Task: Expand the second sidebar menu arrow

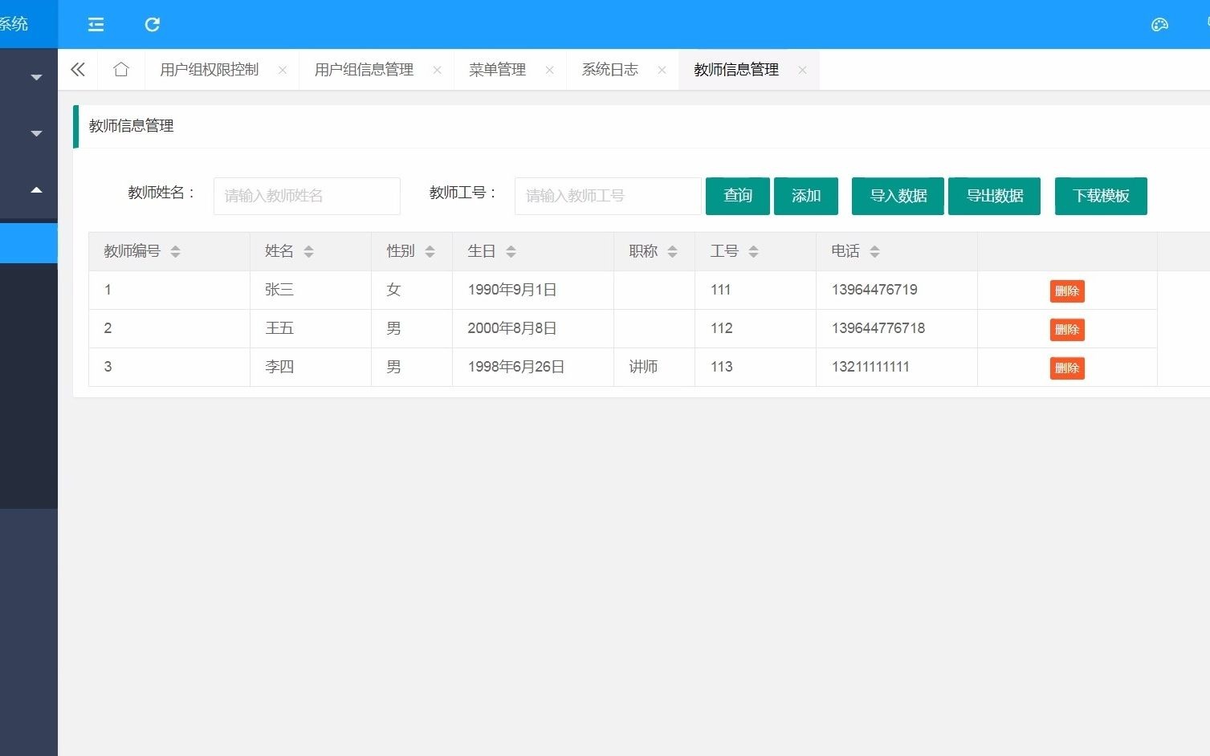Action: click(x=36, y=133)
